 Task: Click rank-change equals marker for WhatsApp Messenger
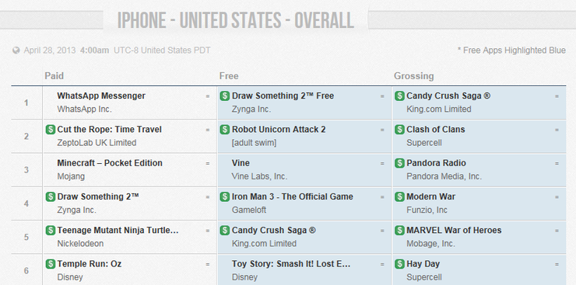(208, 96)
